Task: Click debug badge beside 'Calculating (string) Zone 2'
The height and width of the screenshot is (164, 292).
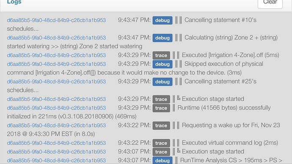Action: pos(163,38)
